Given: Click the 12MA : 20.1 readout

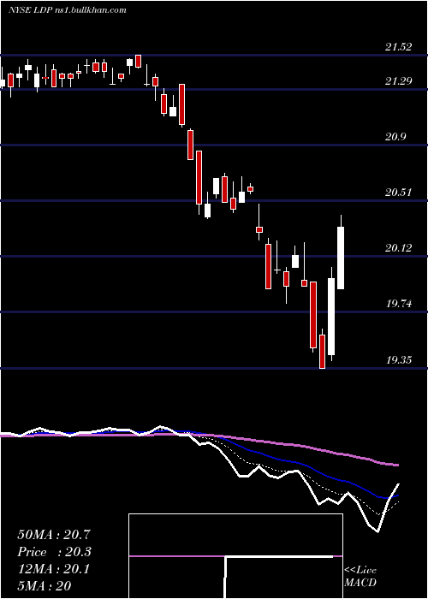Looking at the screenshot, I should tap(53, 569).
